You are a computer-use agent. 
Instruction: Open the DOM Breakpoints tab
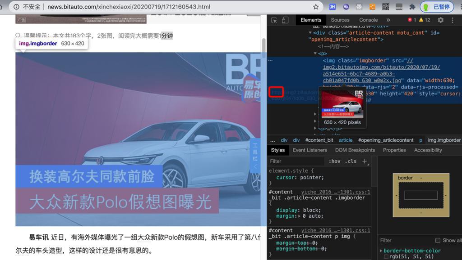click(x=355, y=150)
